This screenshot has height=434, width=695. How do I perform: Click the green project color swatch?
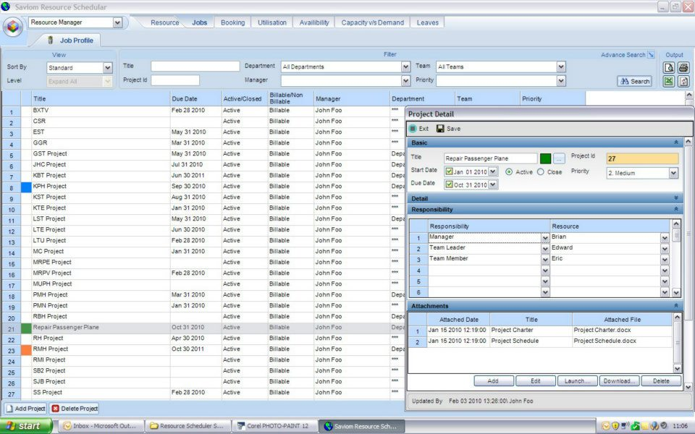coord(546,158)
